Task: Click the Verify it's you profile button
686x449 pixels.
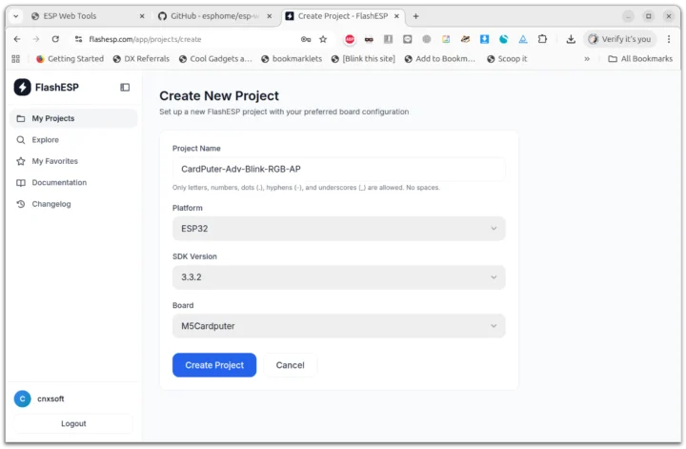Action: pyautogui.click(x=619, y=39)
